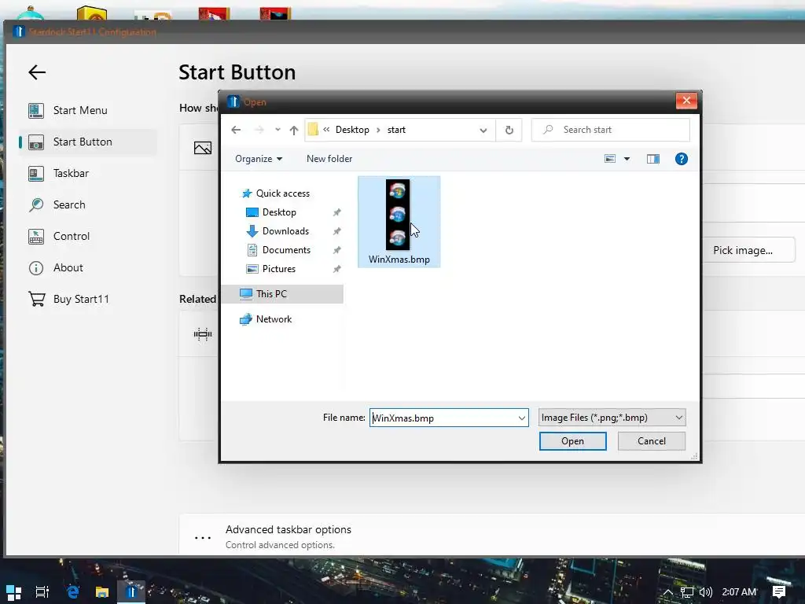This screenshot has height=604, width=805.
Task: Go back in Start11 configuration window
Action: point(37,72)
